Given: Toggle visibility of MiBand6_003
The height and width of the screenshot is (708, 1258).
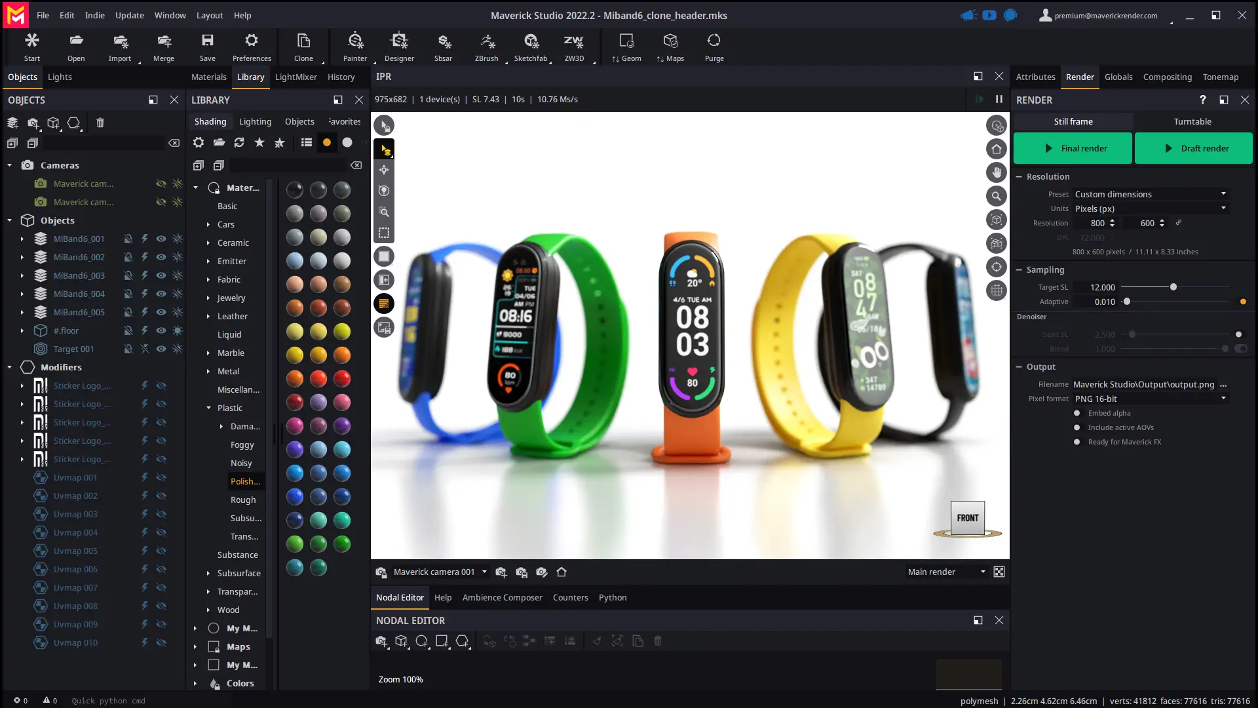Looking at the screenshot, I should 161,275.
